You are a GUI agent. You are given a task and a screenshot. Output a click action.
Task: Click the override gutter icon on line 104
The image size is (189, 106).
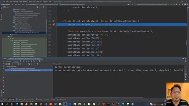coord(53,21)
